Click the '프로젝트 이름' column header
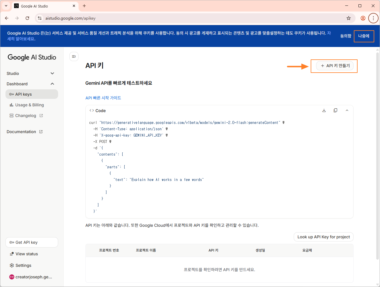 click(146, 250)
